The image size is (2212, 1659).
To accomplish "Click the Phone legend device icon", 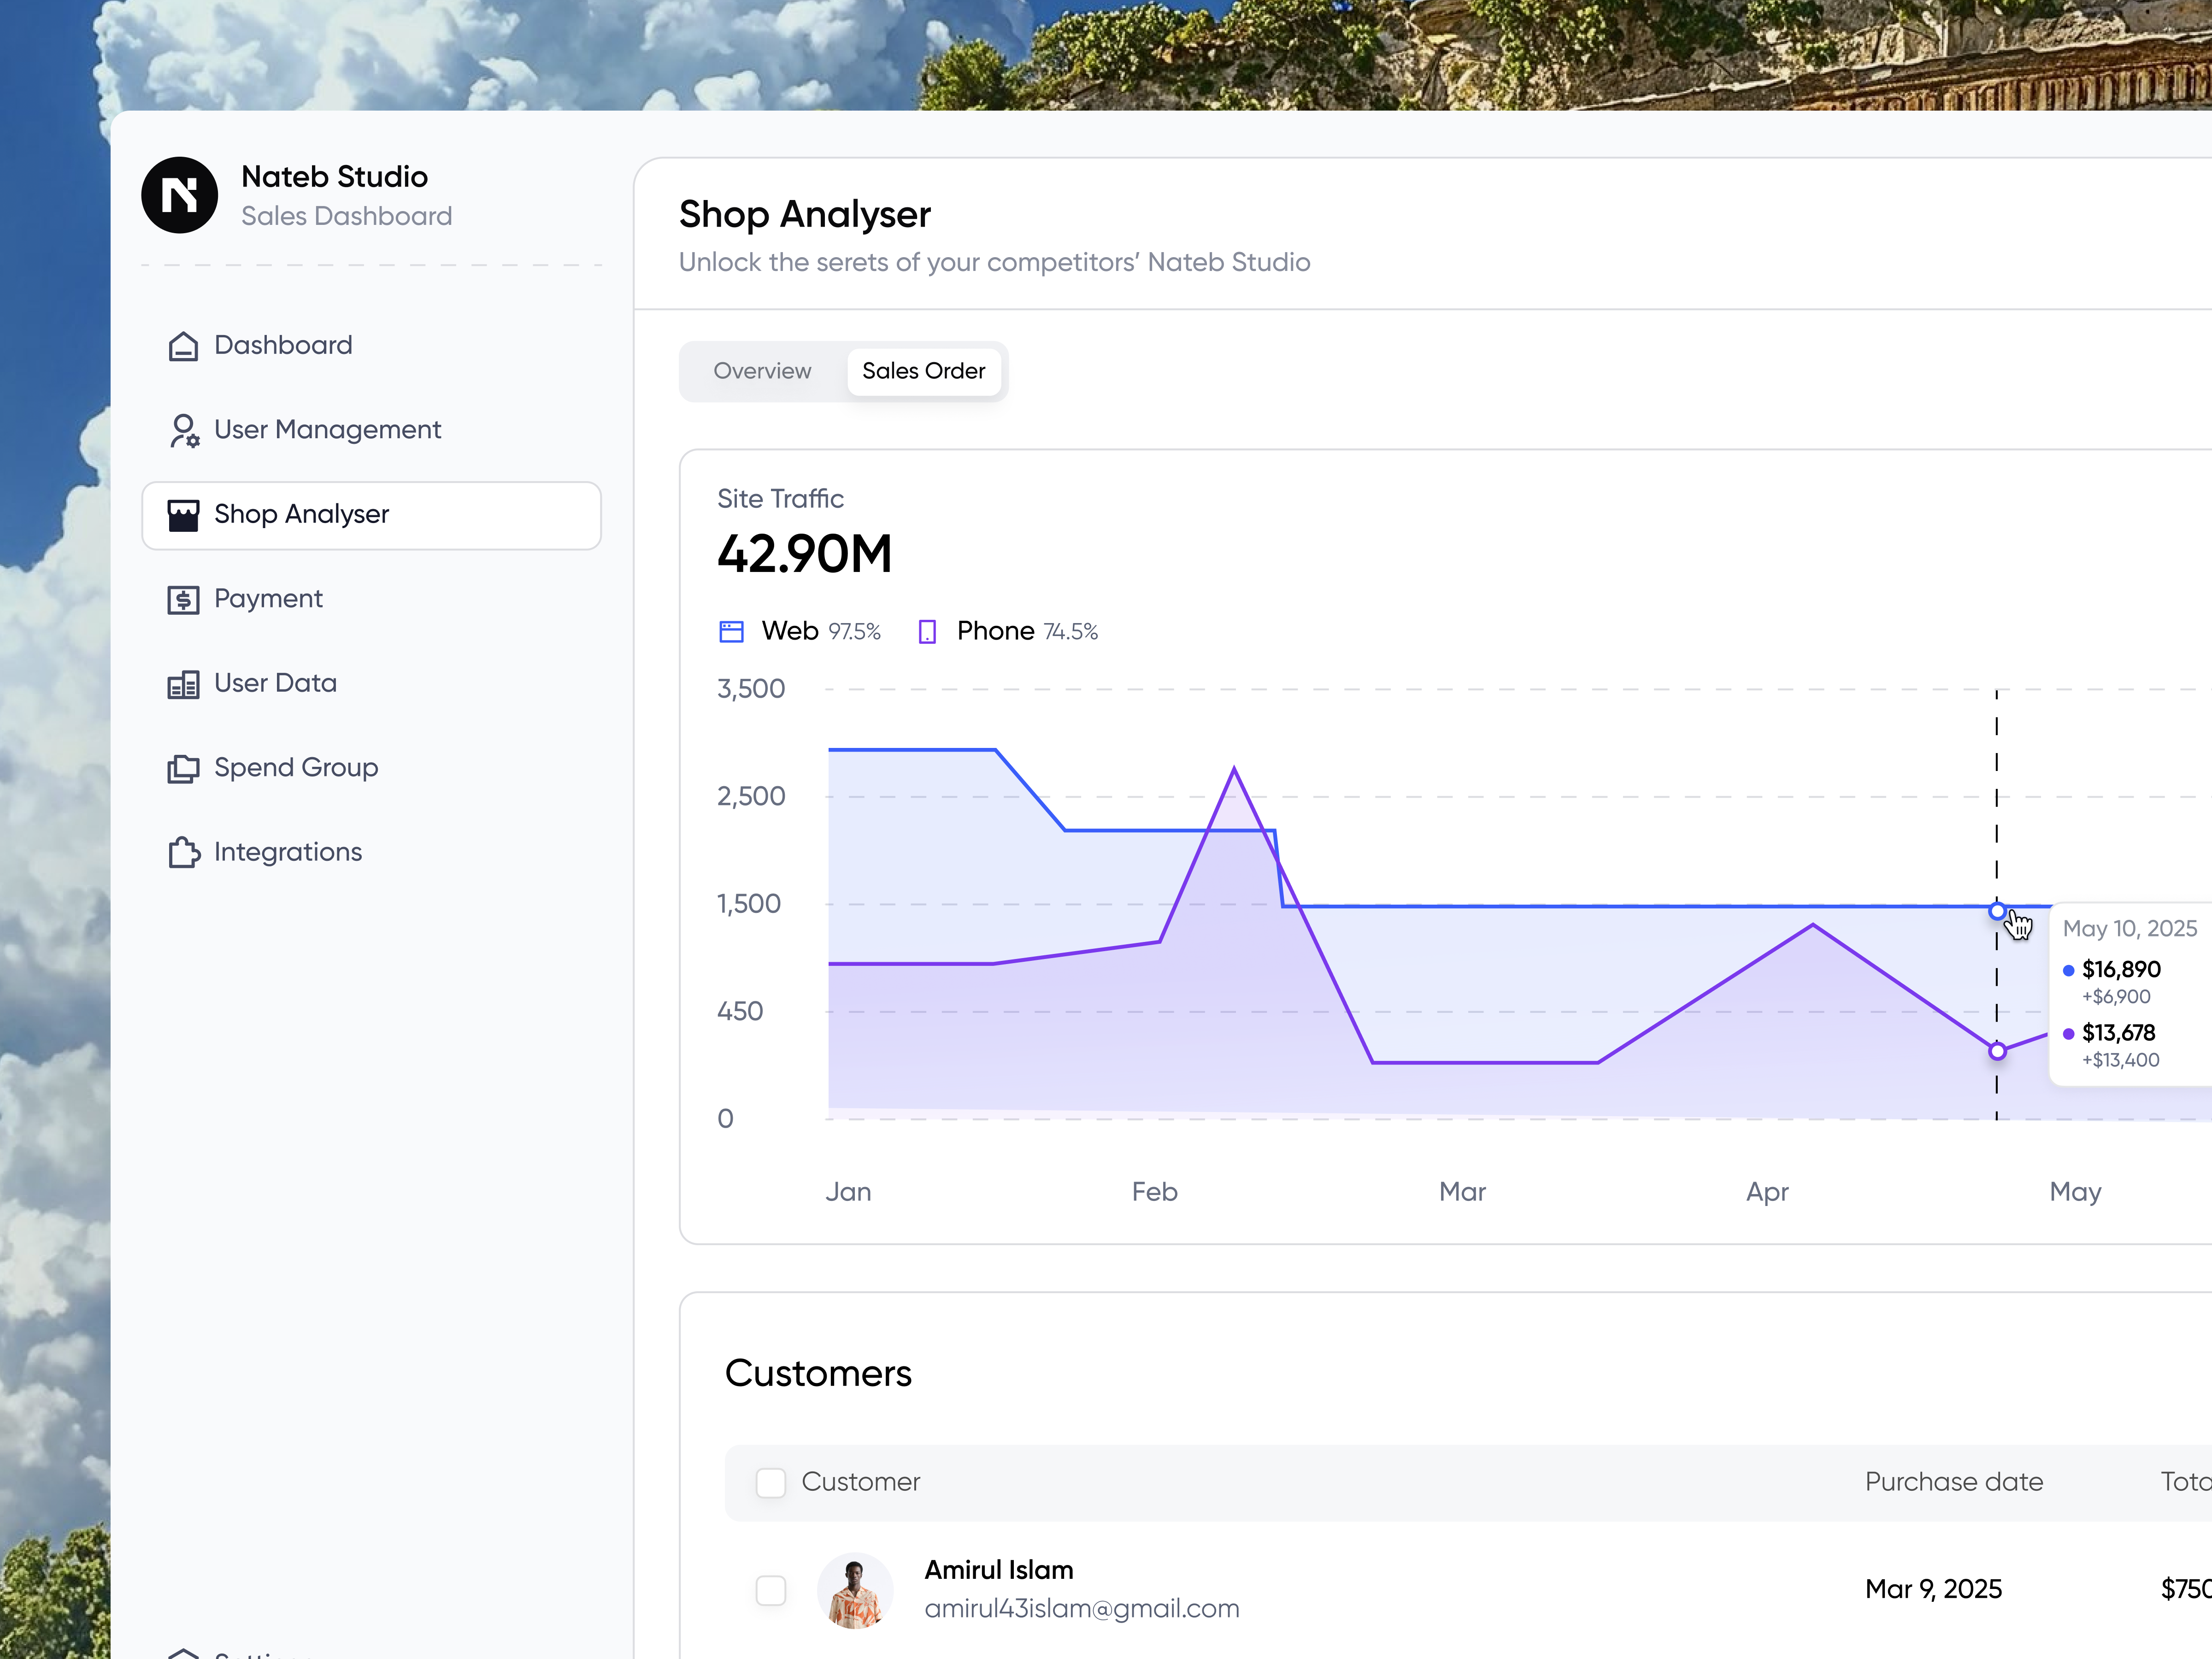I will 927,632.
